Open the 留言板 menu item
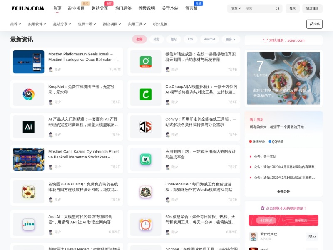Screen dimensions: 333x250 pyautogui.click(x=191, y=8)
